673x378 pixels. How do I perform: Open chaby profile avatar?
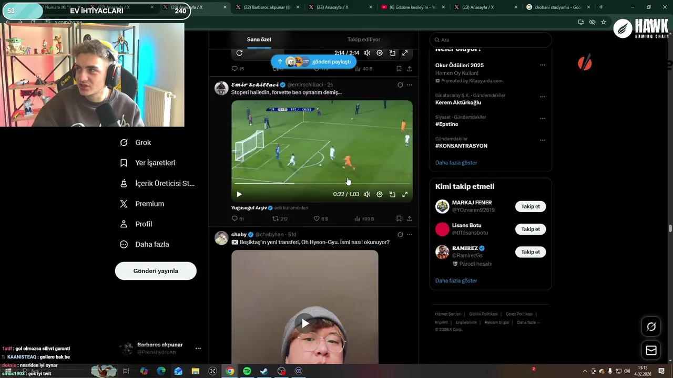[x=221, y=238]
